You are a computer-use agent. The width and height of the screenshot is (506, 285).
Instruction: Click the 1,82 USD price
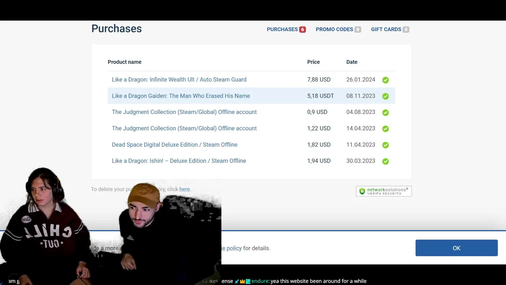[x=319, y=144]
